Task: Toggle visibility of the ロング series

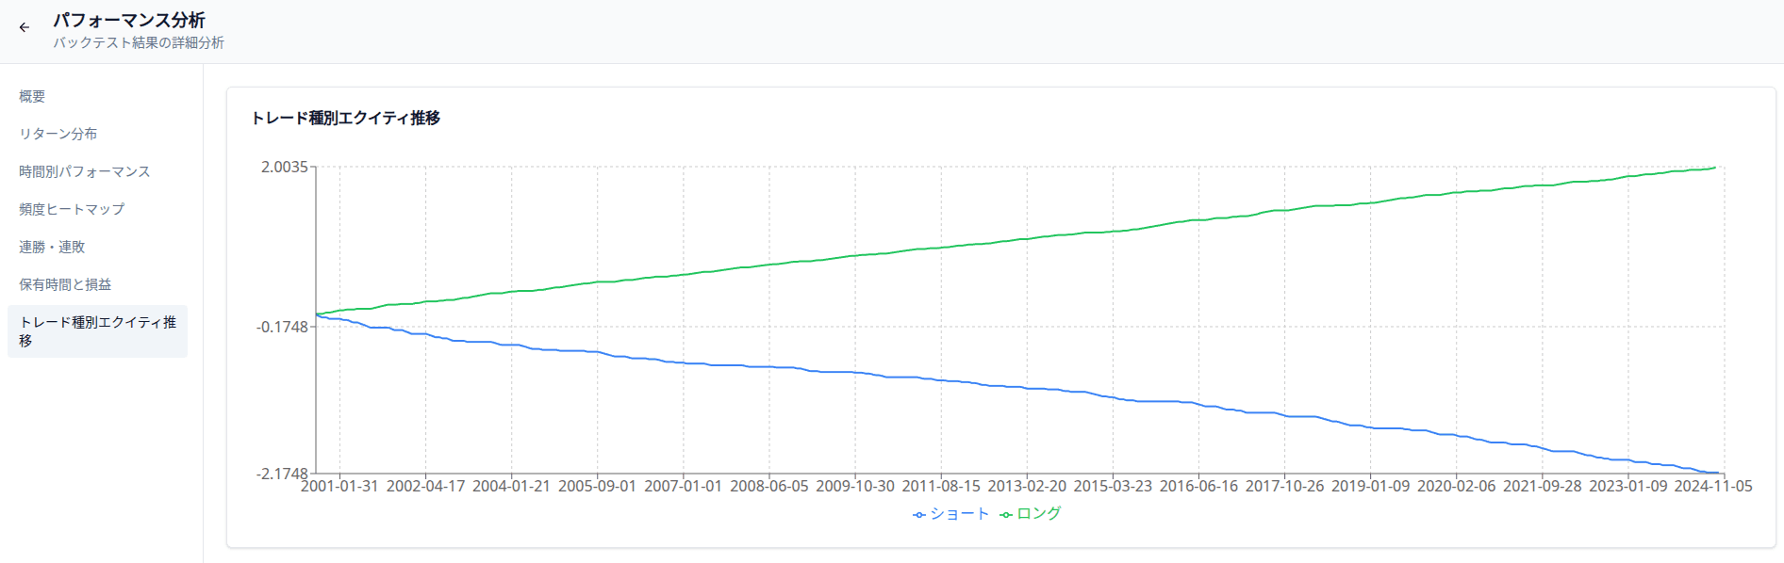Action: point(1035,515)
